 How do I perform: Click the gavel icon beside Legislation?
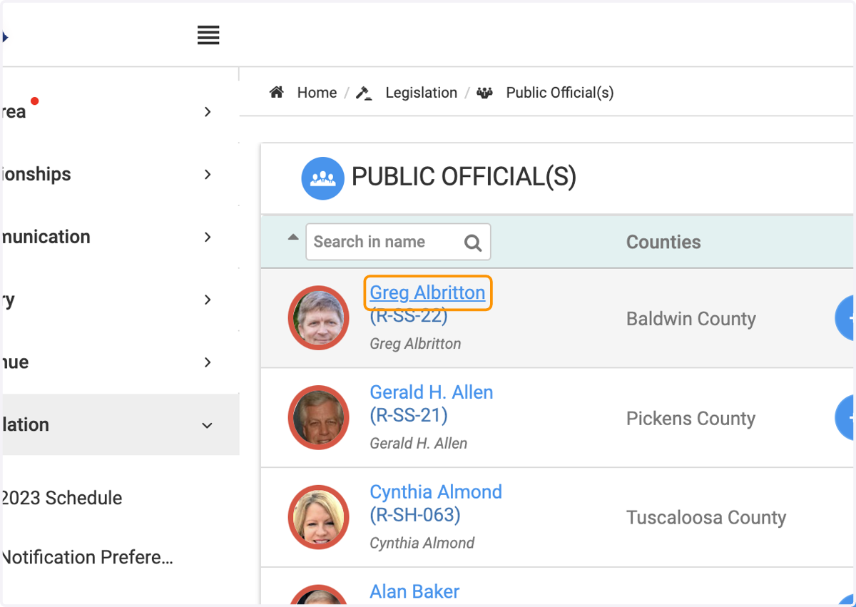[x=364, y=93]
